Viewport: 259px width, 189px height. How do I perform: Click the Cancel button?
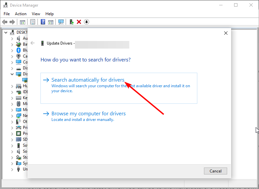216,171
